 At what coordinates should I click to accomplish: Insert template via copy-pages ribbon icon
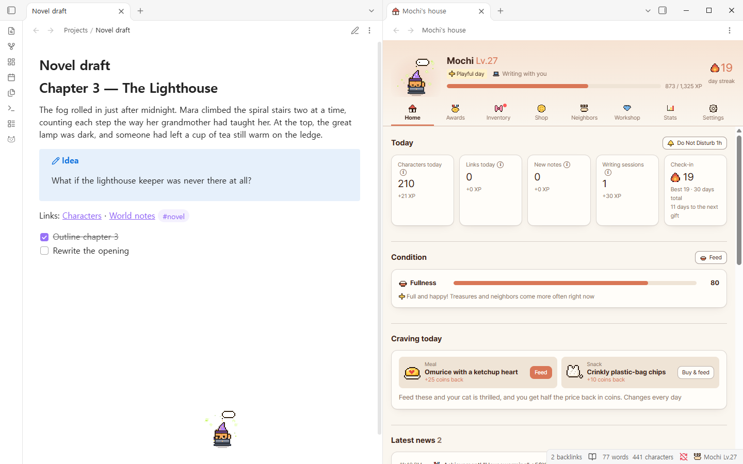(x=11, y=93)
